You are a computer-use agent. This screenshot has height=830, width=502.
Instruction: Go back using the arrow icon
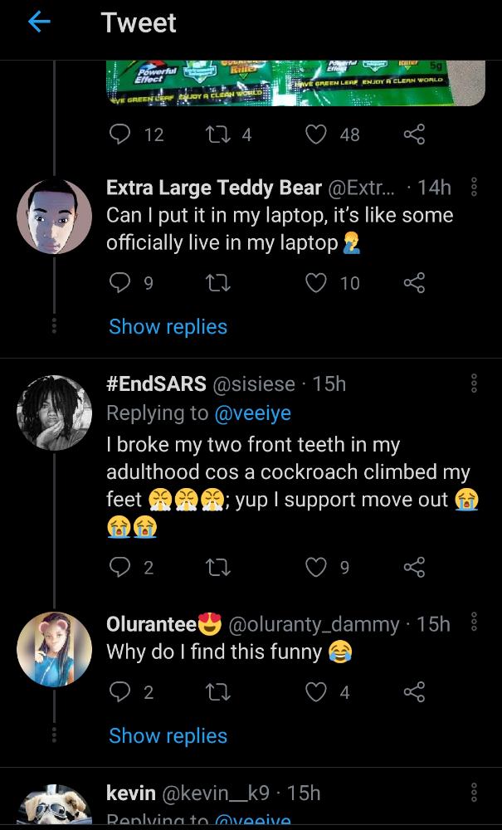(x=39, y=22)
